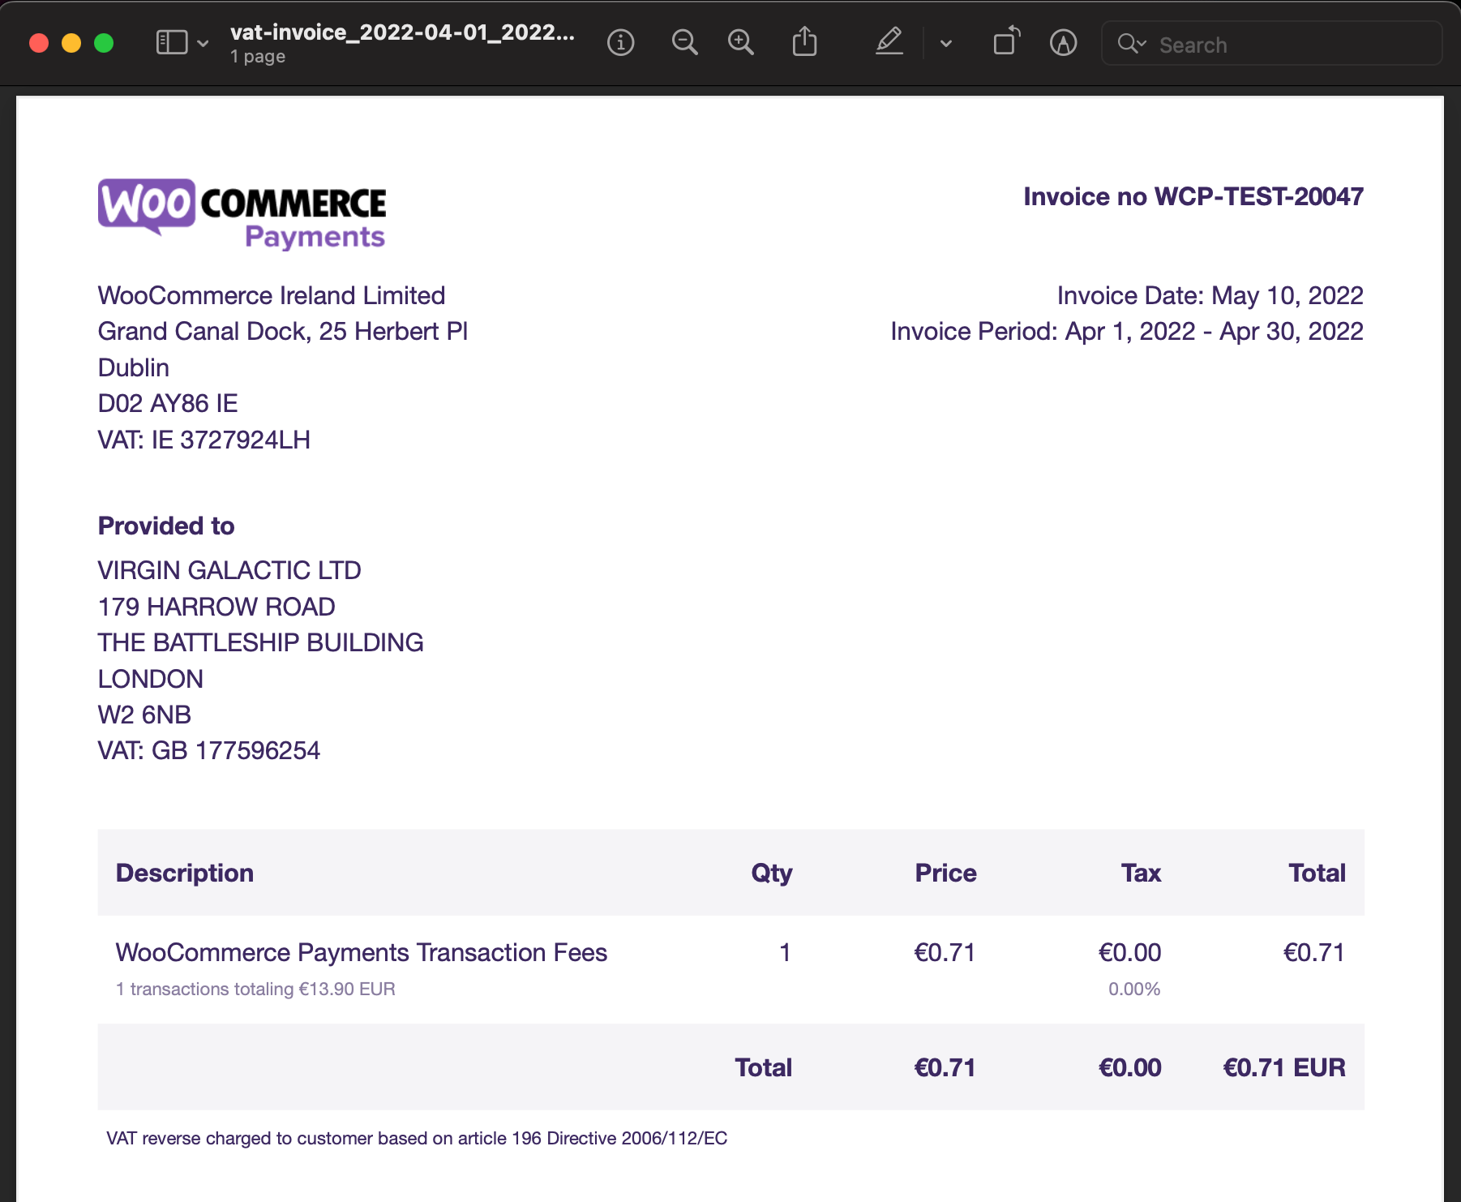Expand the sidebar view options chevron

point(203,43)
